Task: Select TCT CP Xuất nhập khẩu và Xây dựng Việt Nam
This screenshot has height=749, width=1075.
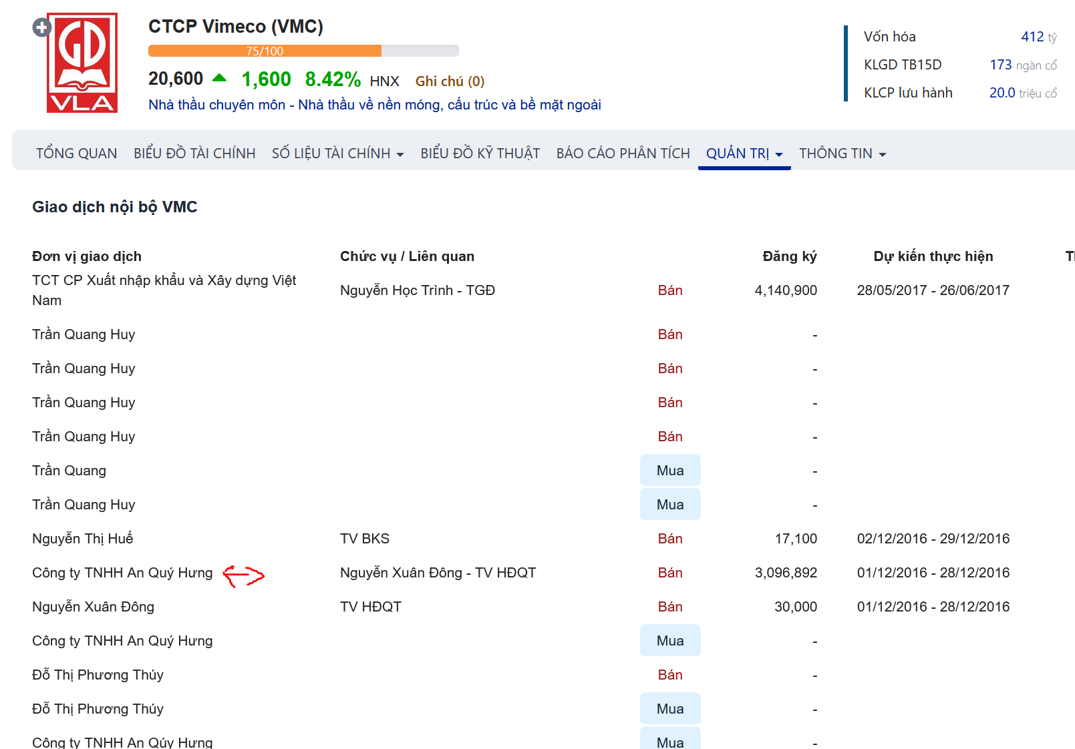Action: click(x=164, y=290)
